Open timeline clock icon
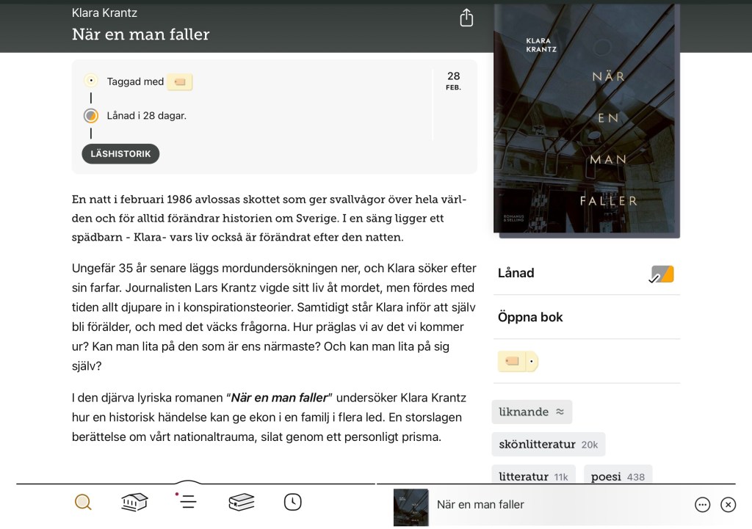 coord(292,502)
